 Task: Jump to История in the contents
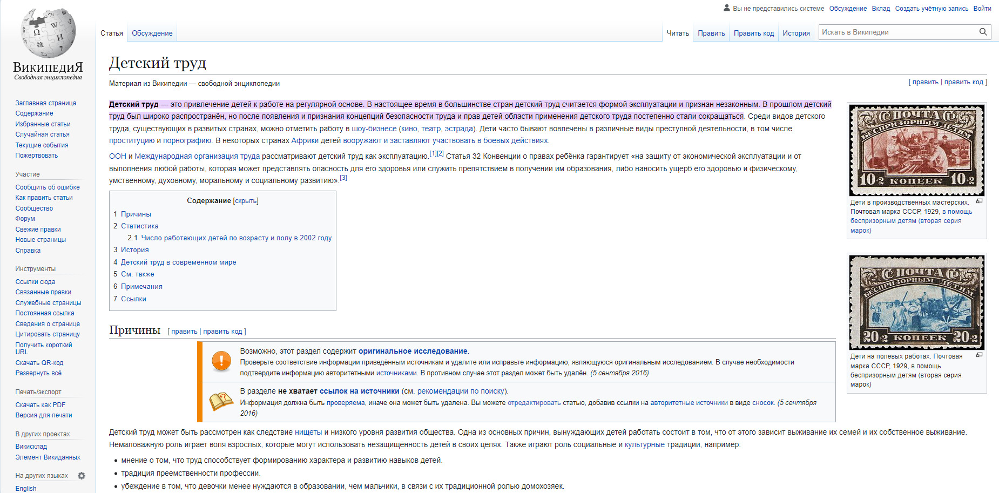[x=134, y=250]
